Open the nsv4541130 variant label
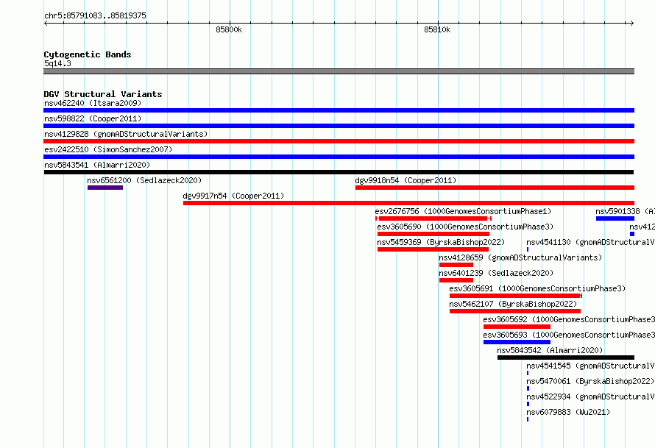This screenshot has height=448, width=655. [x=590, y=242]
